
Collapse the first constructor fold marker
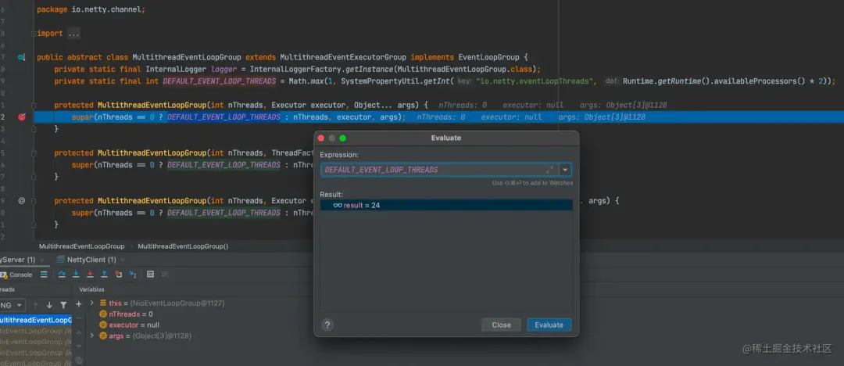point(34,105)
